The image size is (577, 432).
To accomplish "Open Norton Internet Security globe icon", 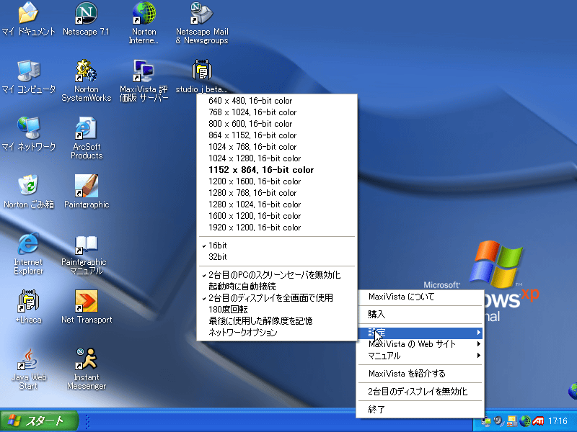I will [144, 13].
